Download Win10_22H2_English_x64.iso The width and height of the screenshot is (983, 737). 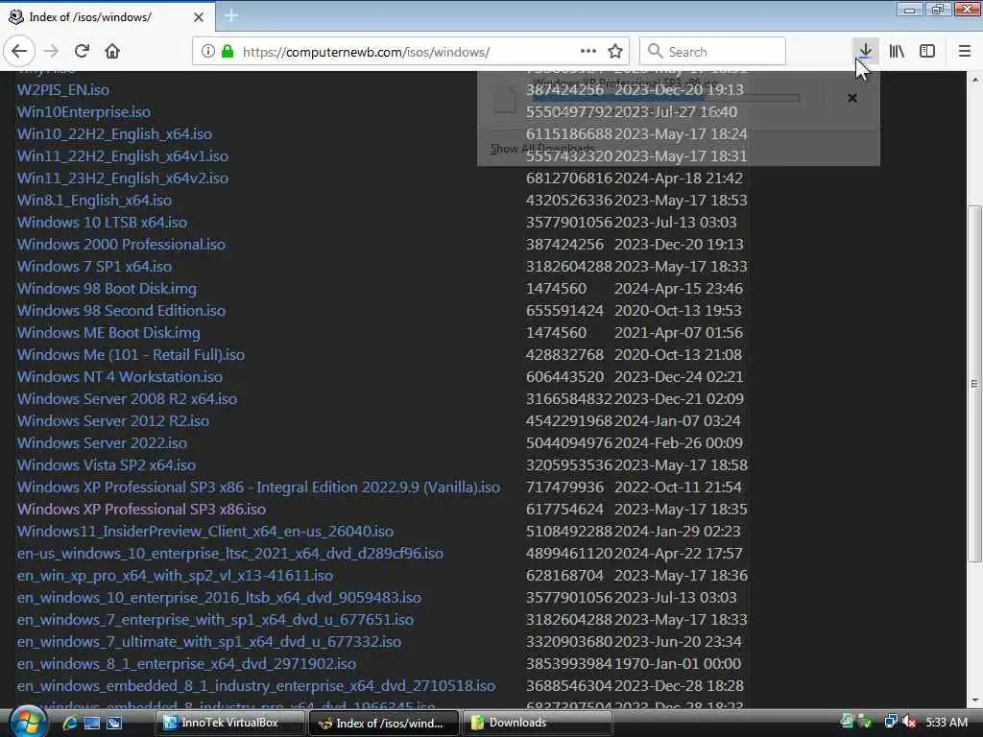[x=114, y=133]
